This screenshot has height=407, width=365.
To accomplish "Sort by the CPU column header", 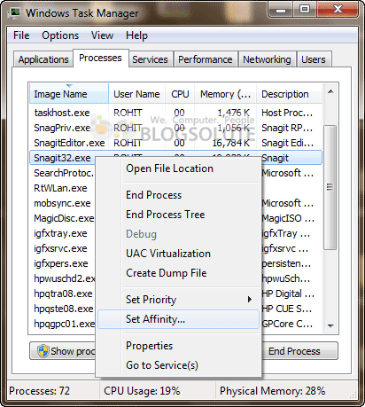I will click(x=180, y=94).
